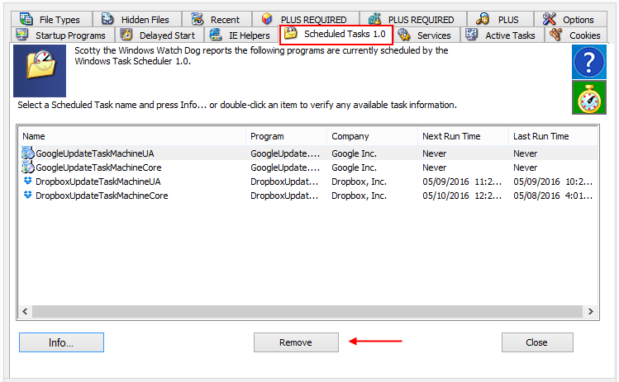Sort by the Program column header

(286, 136)
